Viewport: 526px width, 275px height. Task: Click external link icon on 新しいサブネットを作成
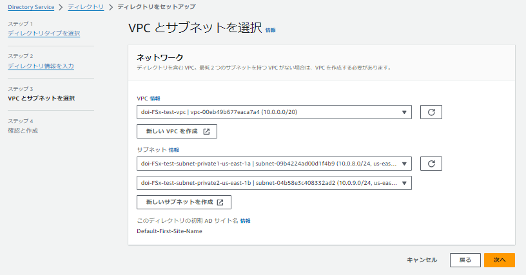[220, 202]
